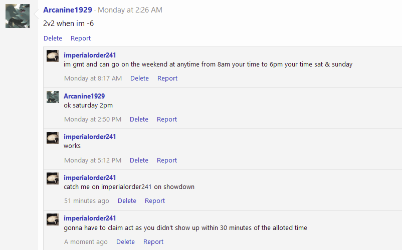
Task: Click imperialorder241 avatar beside 'claim act' comment
Action: [53, 219]
